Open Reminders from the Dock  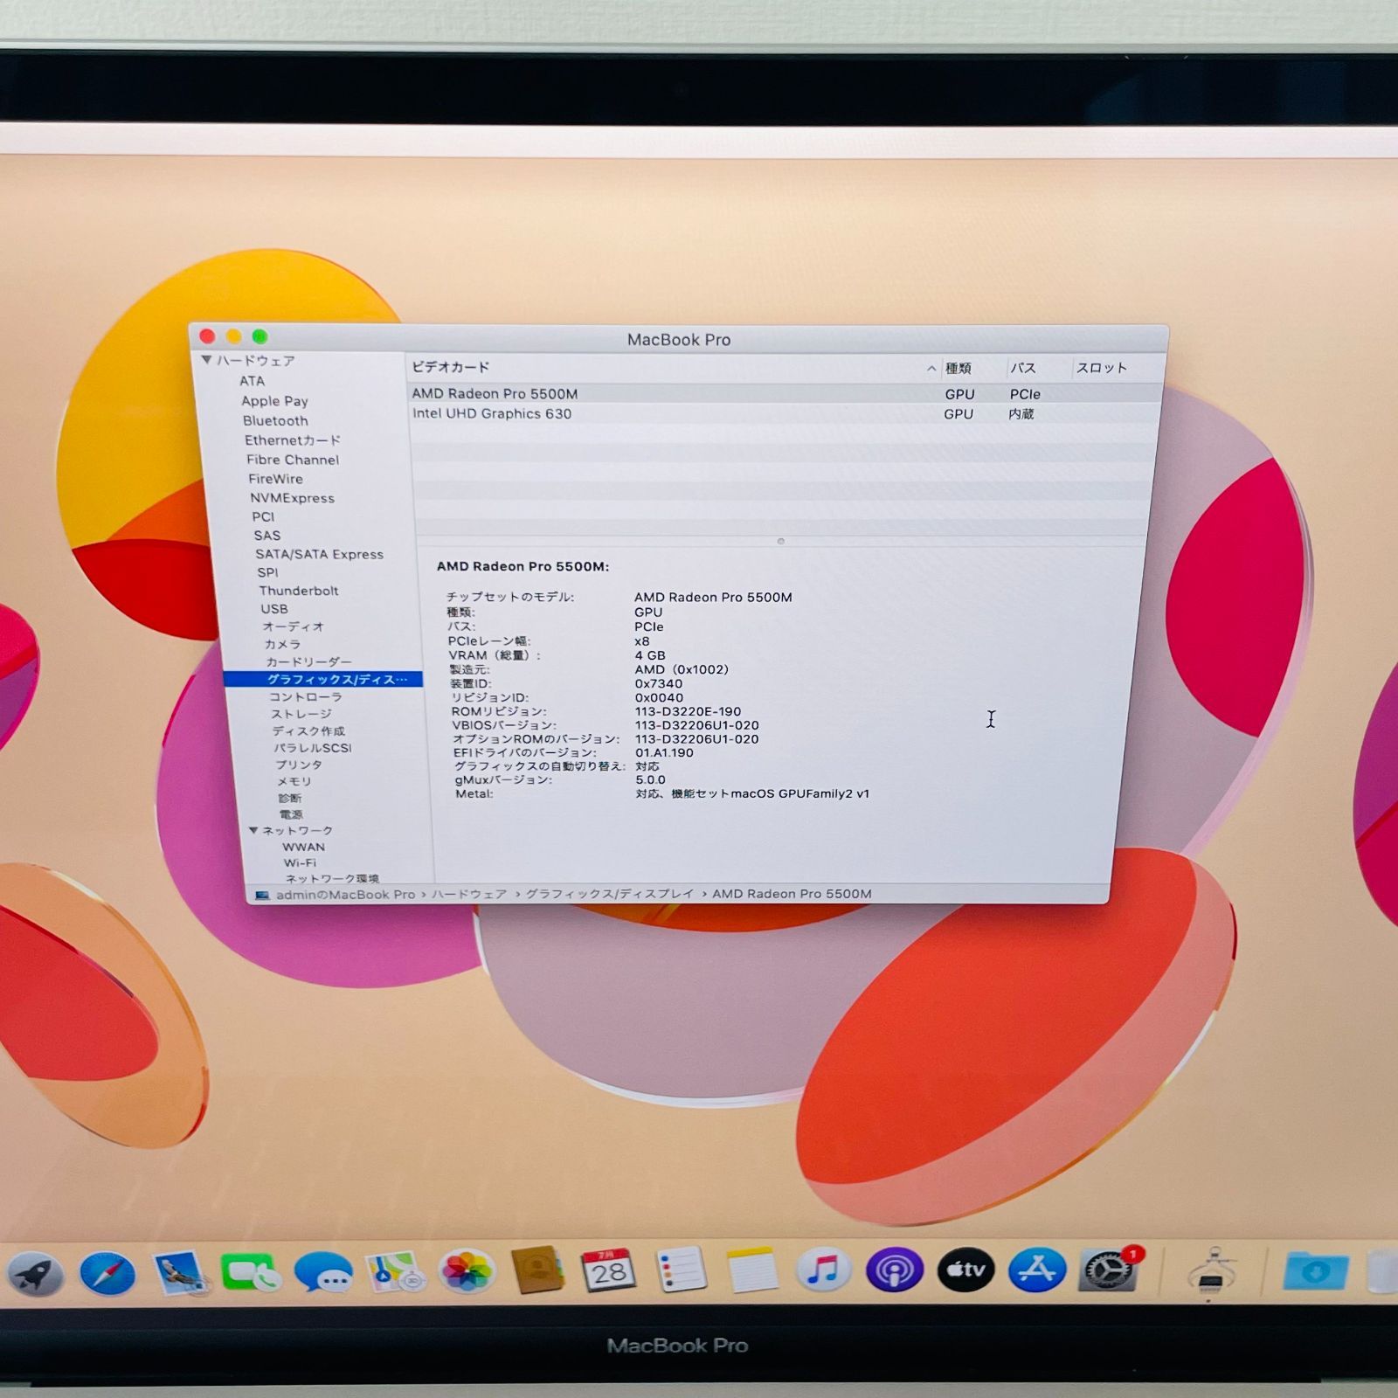tap(680, 1270)
